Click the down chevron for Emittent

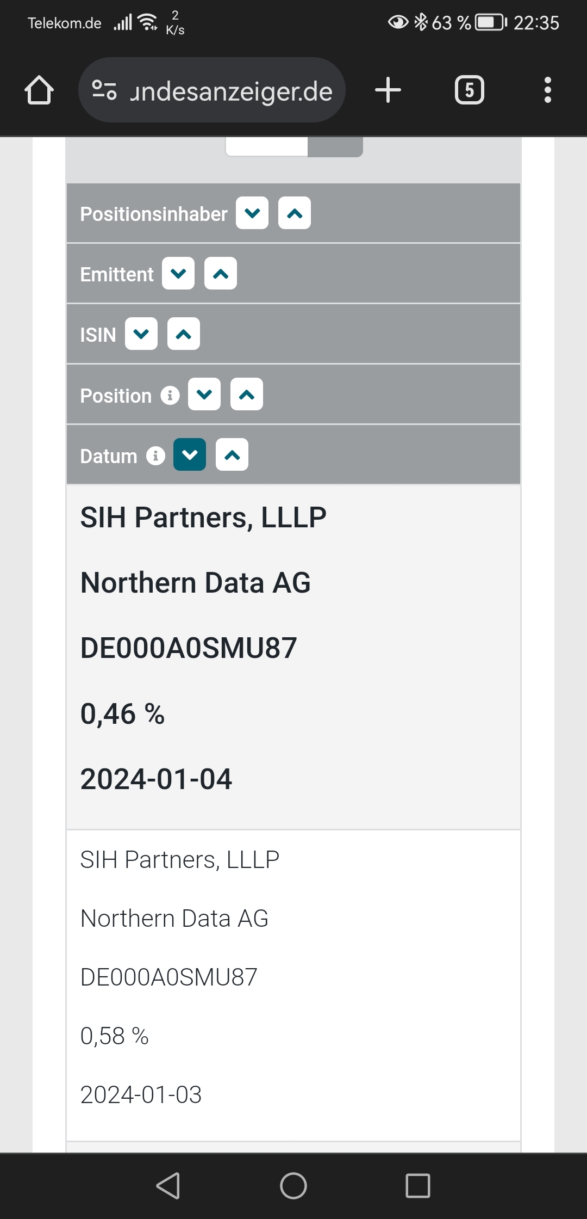click(x=178, y=273)
